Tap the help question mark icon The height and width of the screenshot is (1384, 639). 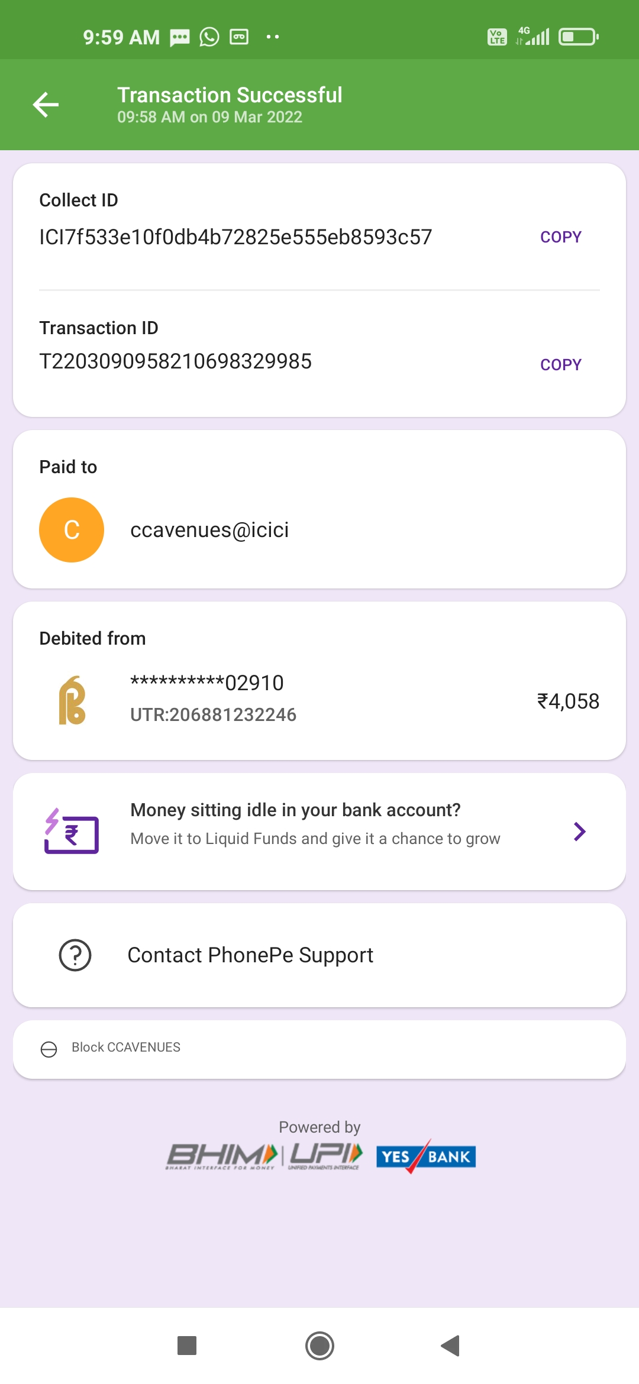(75, 955)
